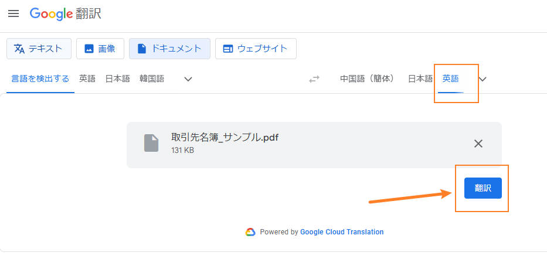The image size is (547, 259).
Task: Click the Google 翻訳 logo
Action: click(x=66, y=14)
